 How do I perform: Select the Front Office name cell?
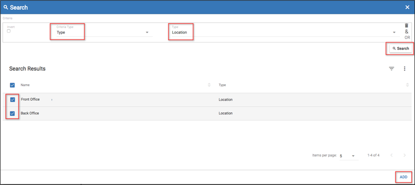pos(30,100)
